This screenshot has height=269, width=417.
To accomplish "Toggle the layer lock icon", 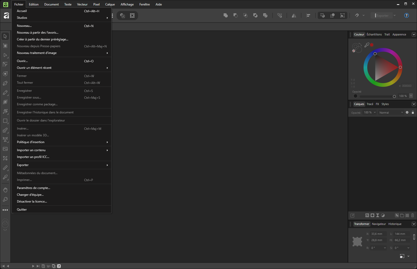I will pos(413,112).
